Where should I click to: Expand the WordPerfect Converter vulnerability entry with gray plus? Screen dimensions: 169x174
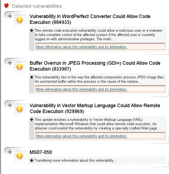(x=10, y=16)
